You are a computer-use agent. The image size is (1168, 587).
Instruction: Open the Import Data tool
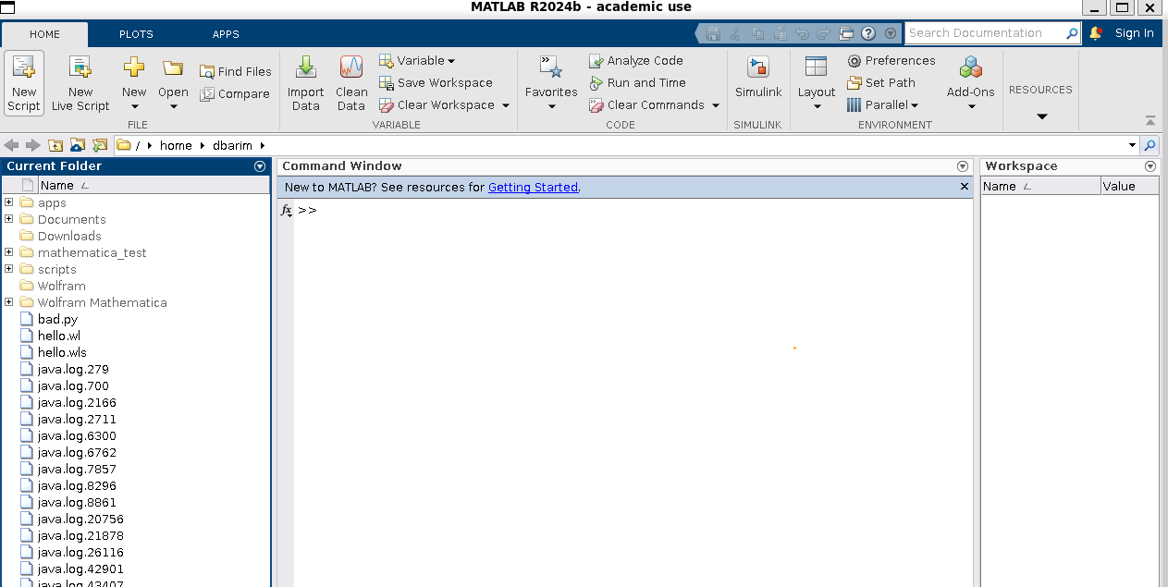305,83
